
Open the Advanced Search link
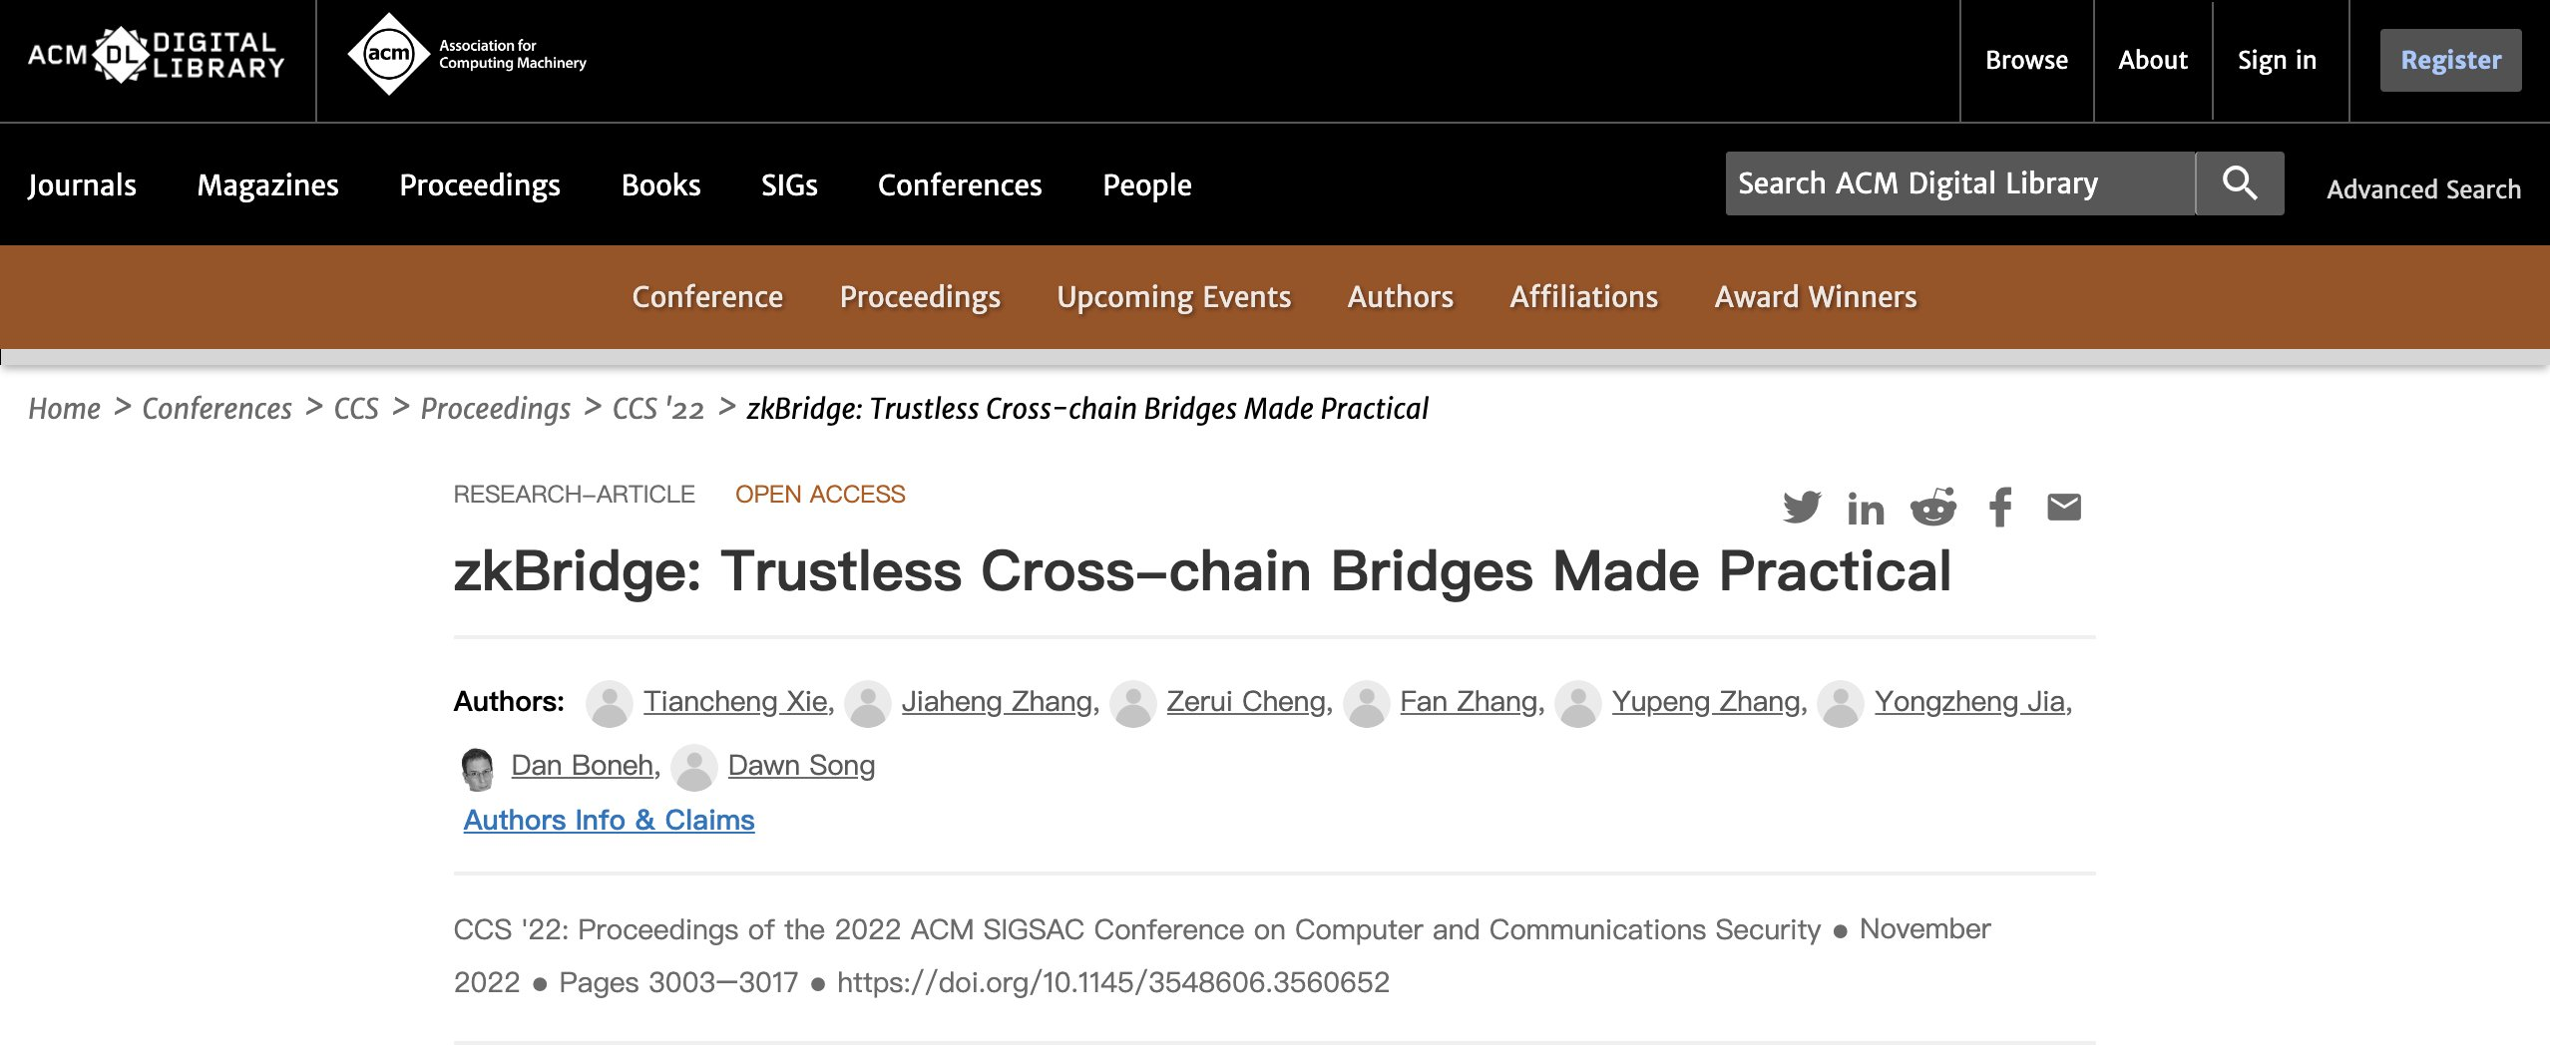point(2422,189)
